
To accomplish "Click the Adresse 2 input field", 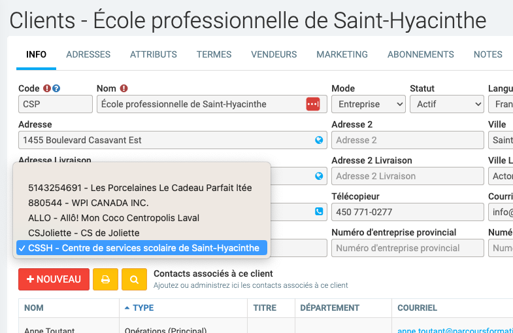I will coord(407,140).
